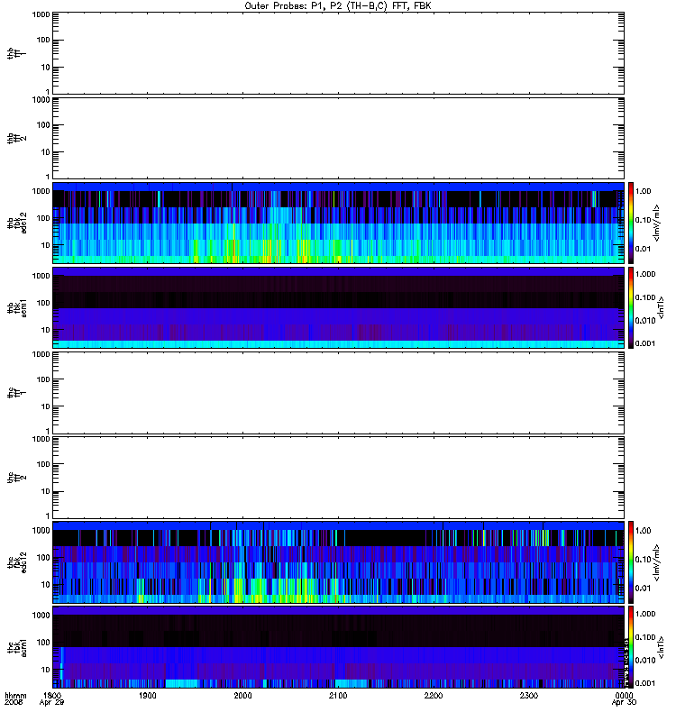
Task: Click the 1800 time tick label
Action: [52, 695]
